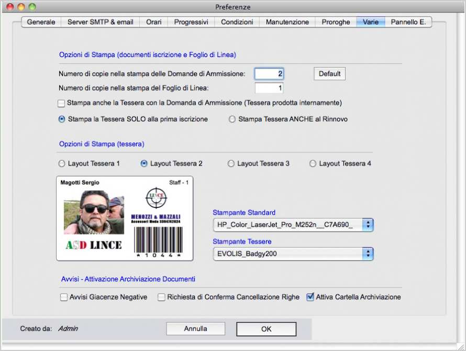
Task: Check Avvisi Giacenze Negative option
Action: tap(64, 297)
